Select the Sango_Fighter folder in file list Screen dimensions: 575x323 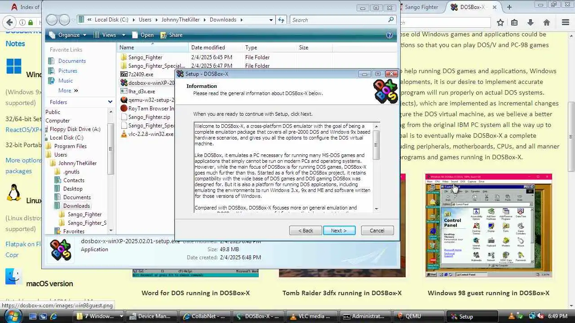tap(145, 57)
